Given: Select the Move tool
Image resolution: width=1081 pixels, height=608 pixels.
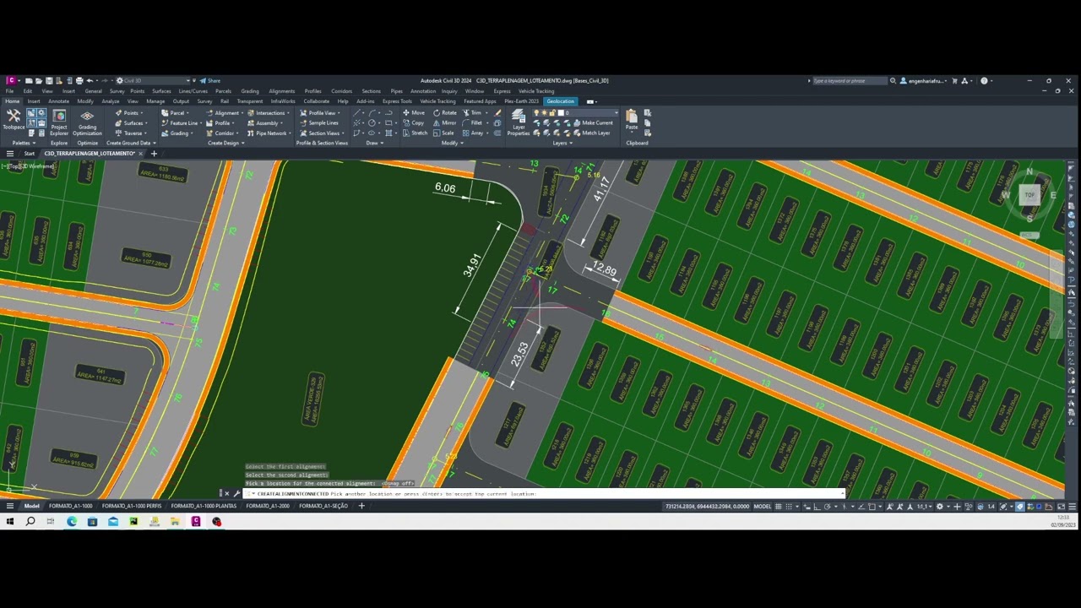Looking at the screenshot, I should [414, 112].
